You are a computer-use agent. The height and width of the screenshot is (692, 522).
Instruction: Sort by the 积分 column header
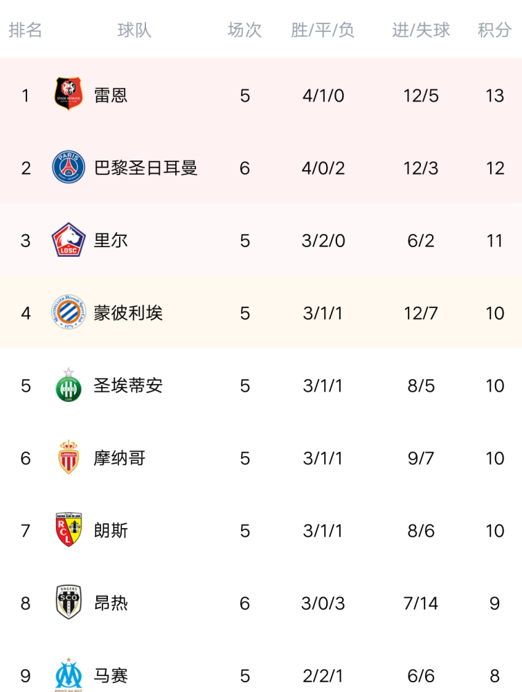[494, 30]
